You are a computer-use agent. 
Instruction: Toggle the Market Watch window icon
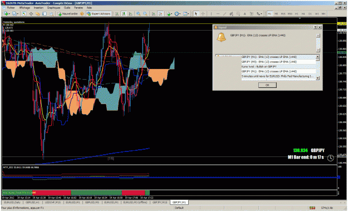[x=24, y=14]
